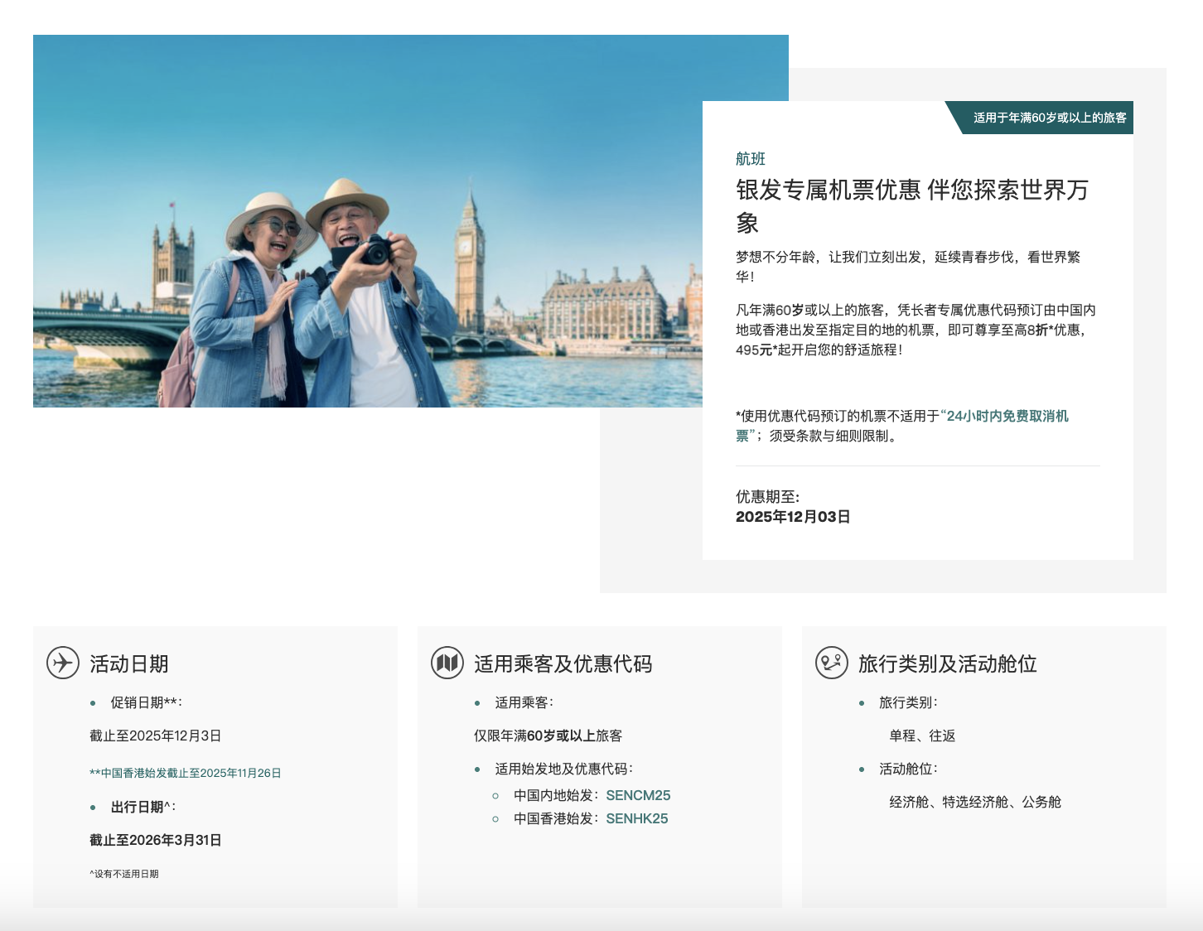Click the 单程、往返 trip type text
Screen dimensions: 1203x931
click(x=922, y=736)
